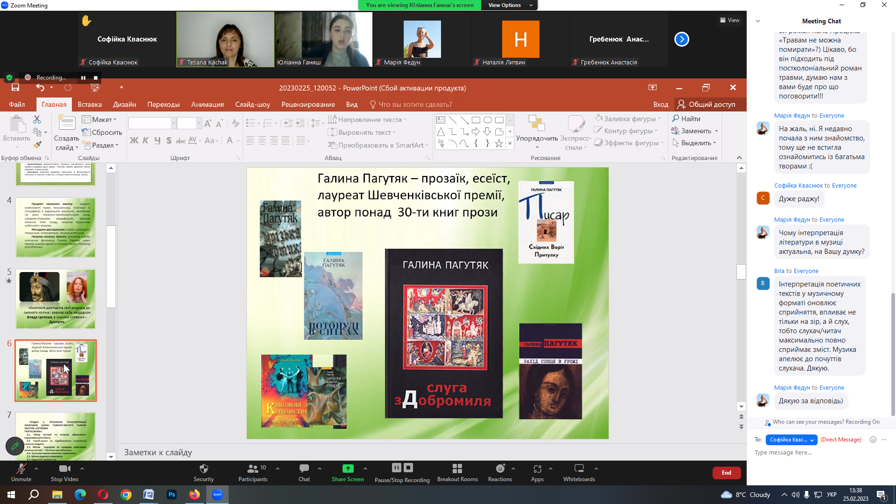Open font name combo box
The height and width of the screenshot is (504, 896).
pos(152,123)
